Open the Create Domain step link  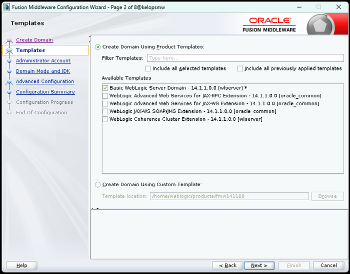click(x=34, y=40)
